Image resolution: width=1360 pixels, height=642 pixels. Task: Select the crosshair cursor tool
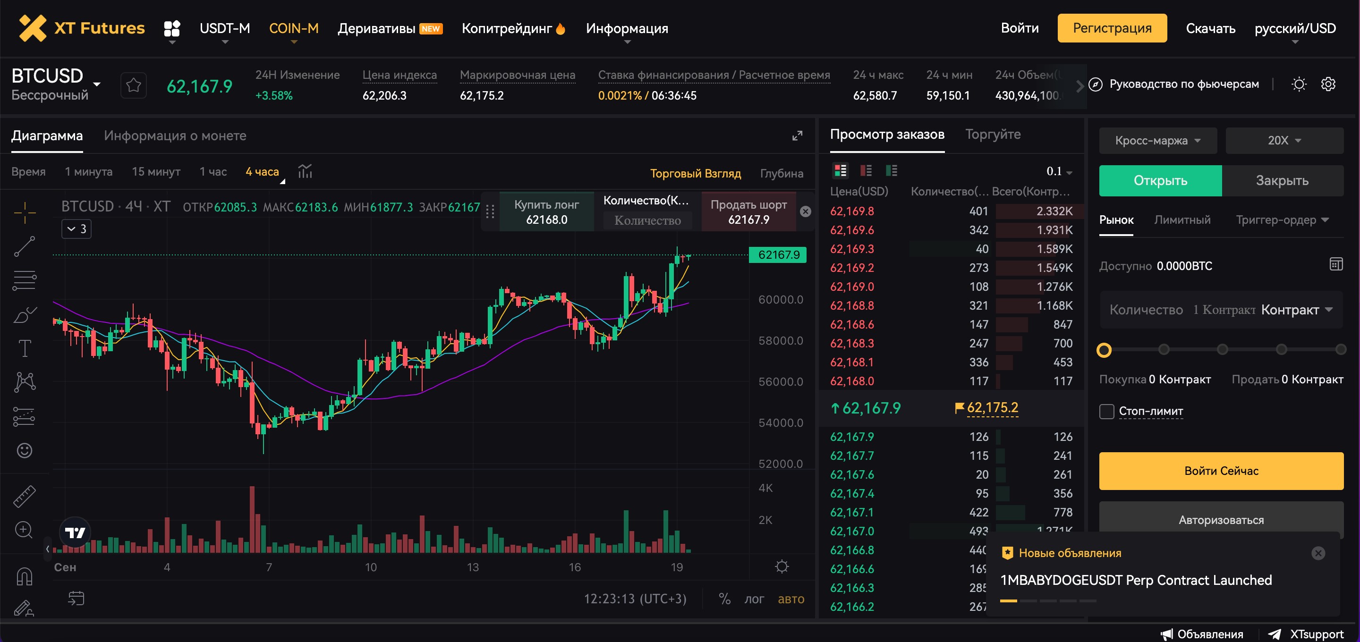(25, 213)
